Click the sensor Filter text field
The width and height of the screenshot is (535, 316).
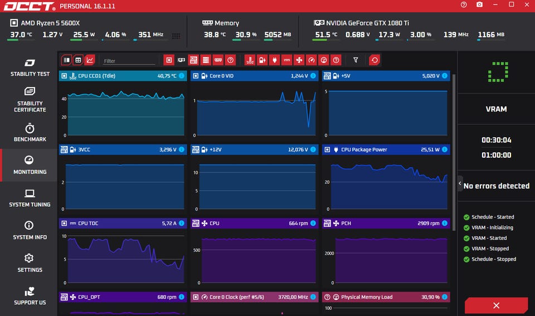129,61
